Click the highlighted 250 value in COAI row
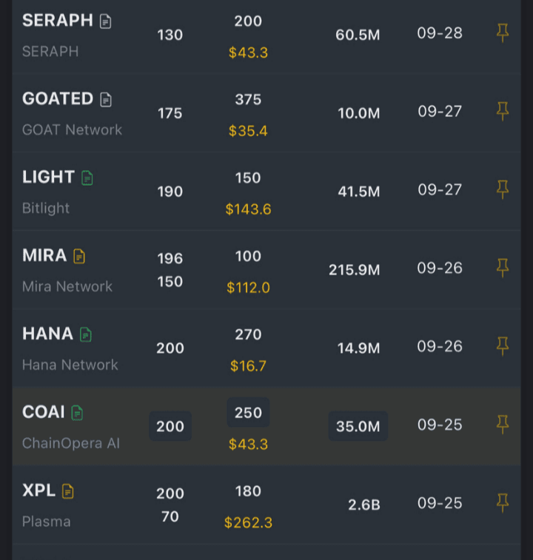 pyautogui.click(x=248, y=413)
